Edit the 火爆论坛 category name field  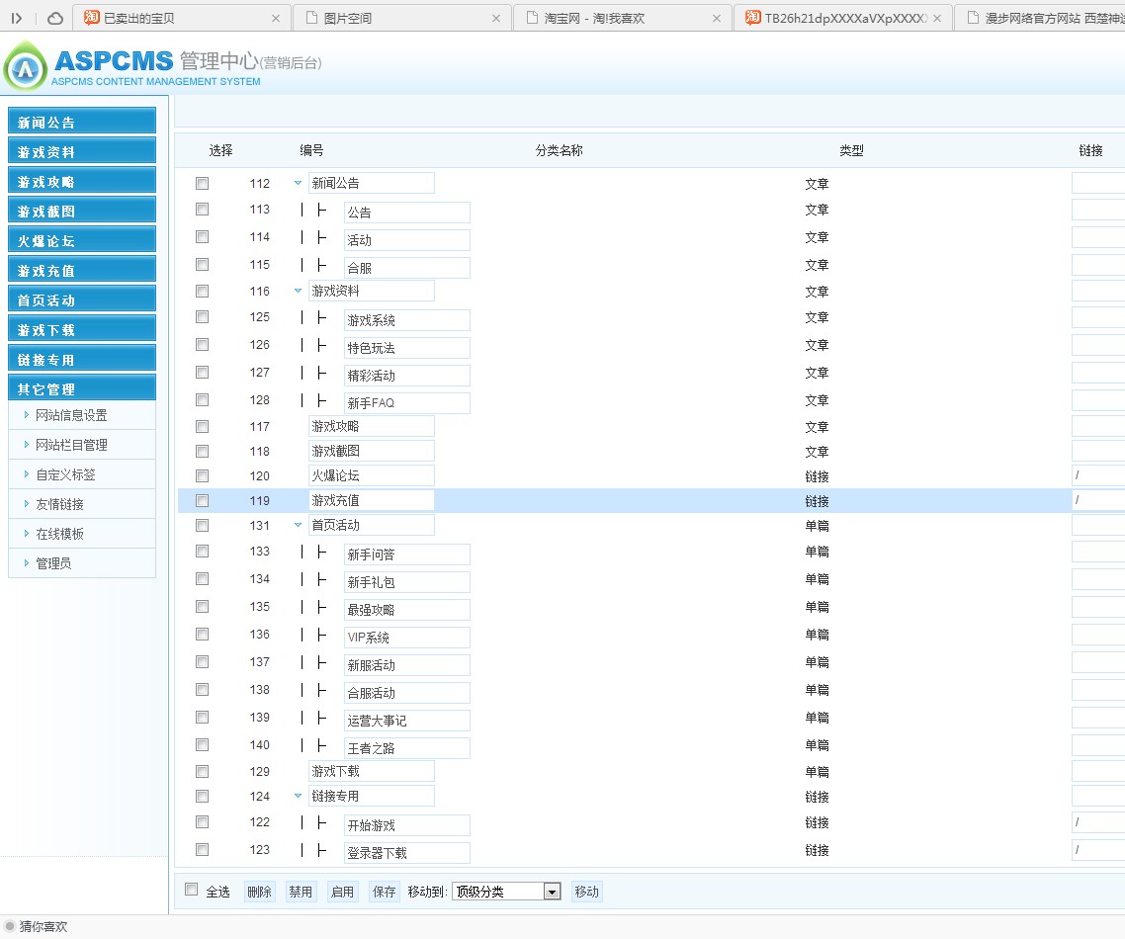(371, 475)
